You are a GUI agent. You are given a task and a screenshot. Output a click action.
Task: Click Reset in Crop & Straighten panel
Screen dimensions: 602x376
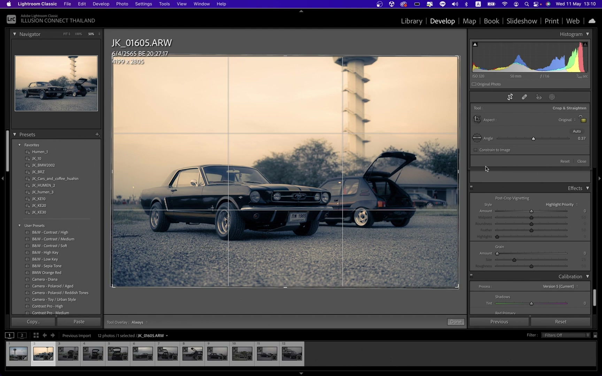click(x=565, y=161)
